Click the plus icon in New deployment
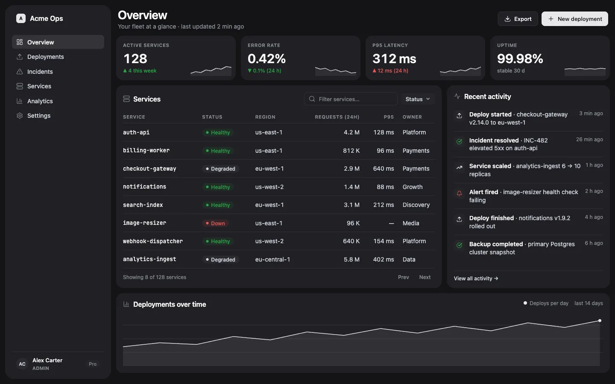Viewport: 615px width, 384px height. point(551,19)
